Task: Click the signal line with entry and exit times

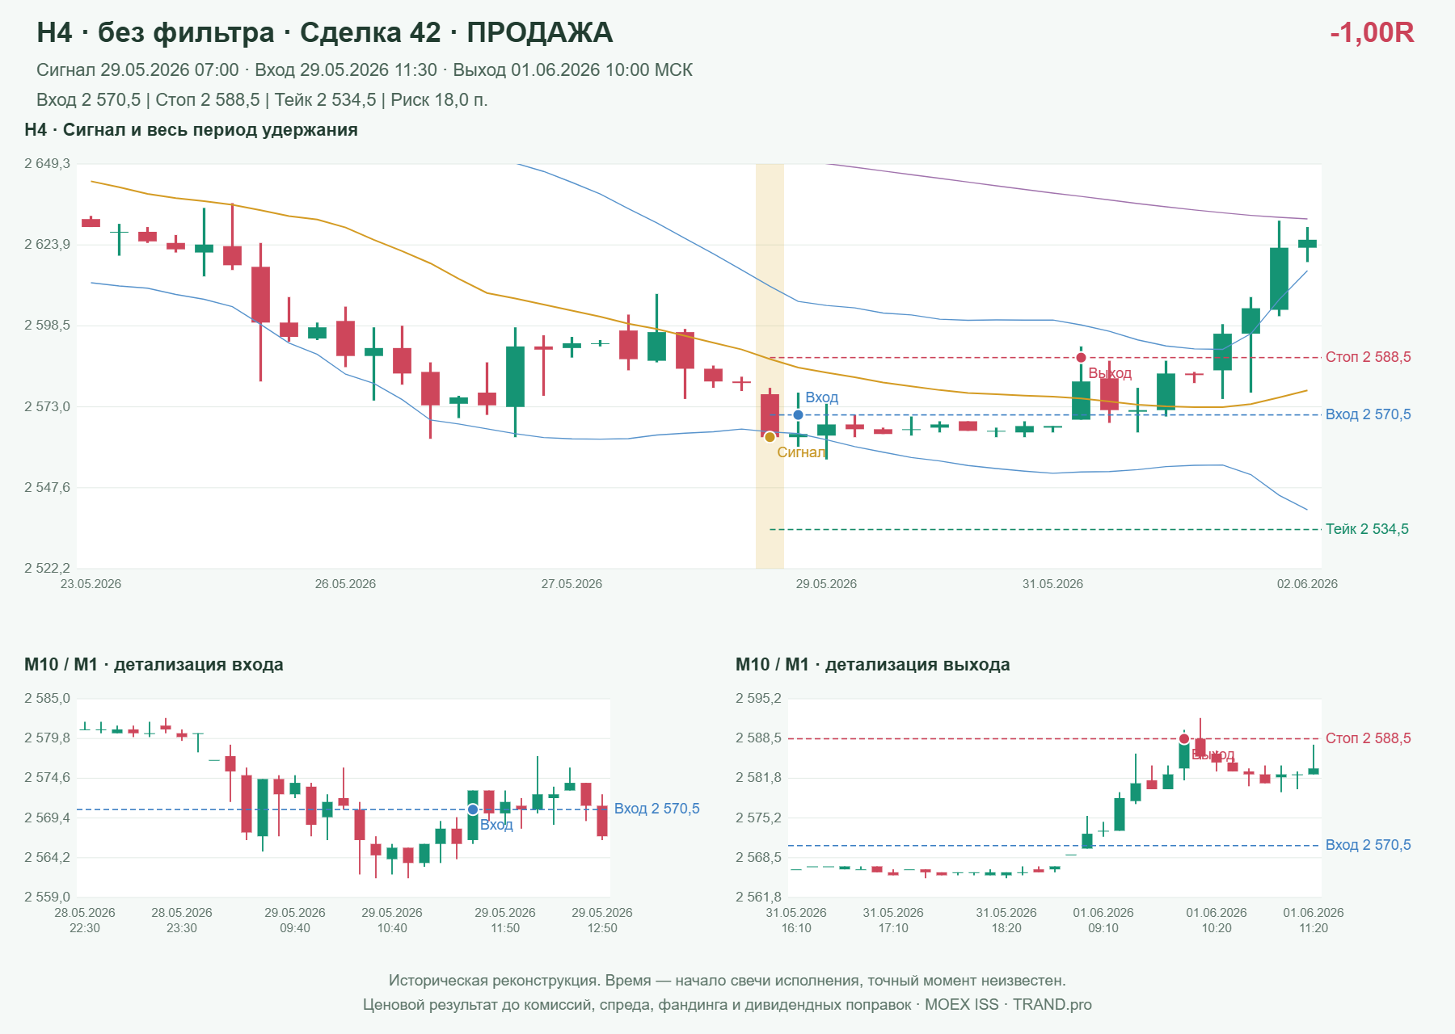Action: tap(365, 70)
